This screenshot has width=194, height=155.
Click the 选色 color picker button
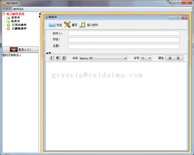tap(174, 58)
